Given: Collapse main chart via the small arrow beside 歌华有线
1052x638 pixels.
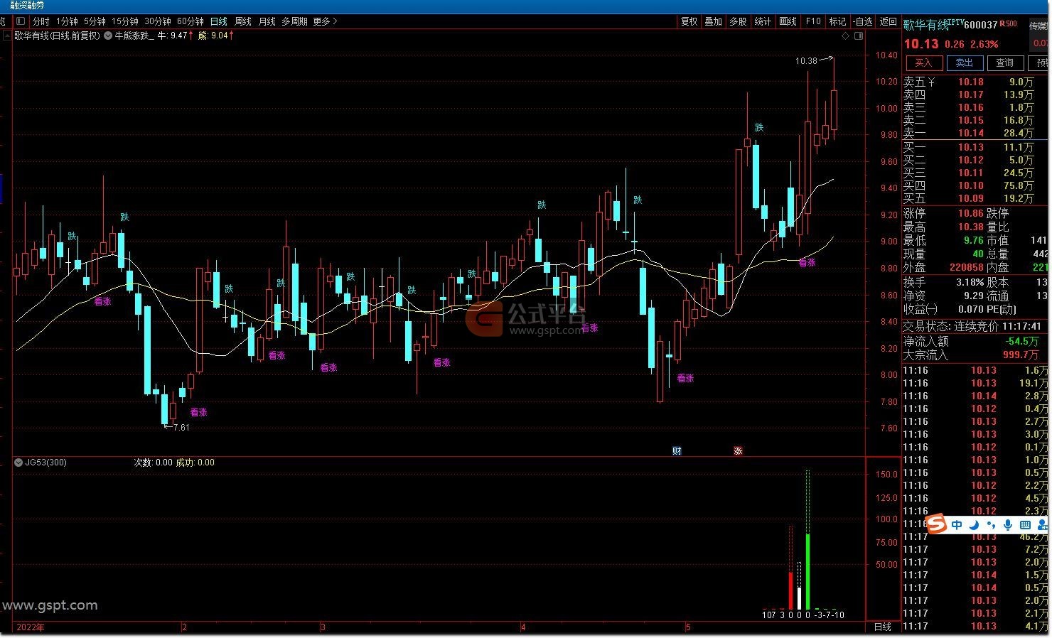Looking at the screenshot, I should coord(7,35).
